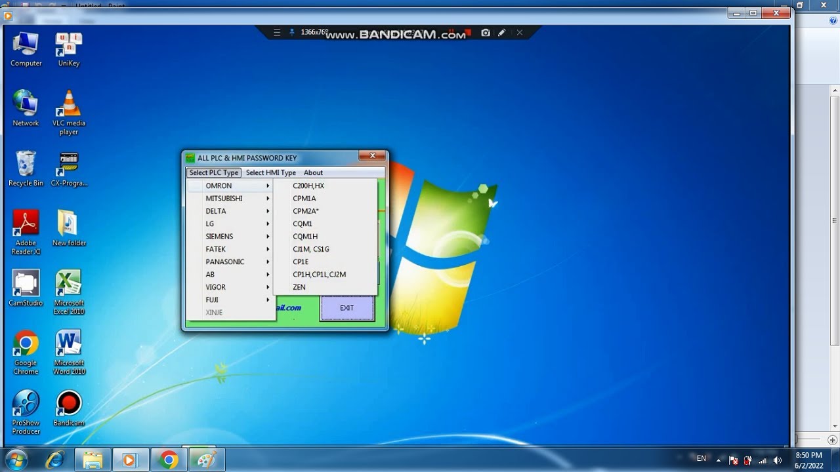Click the EN language indicator

click(702, 459)
